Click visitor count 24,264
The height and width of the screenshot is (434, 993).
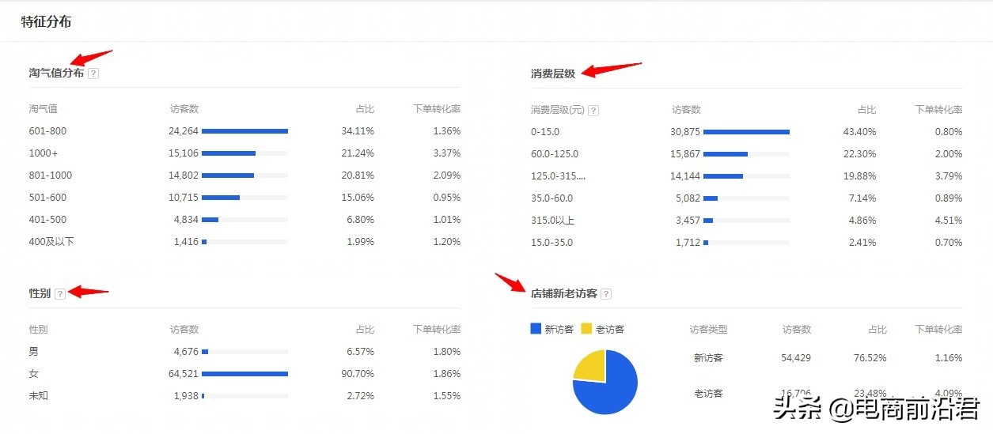coord(184,131)
